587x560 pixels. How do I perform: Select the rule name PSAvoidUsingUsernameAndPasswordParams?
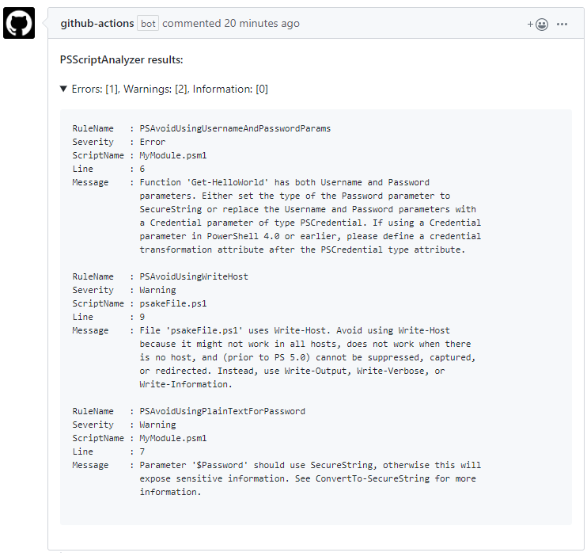[x=235, y=128]
